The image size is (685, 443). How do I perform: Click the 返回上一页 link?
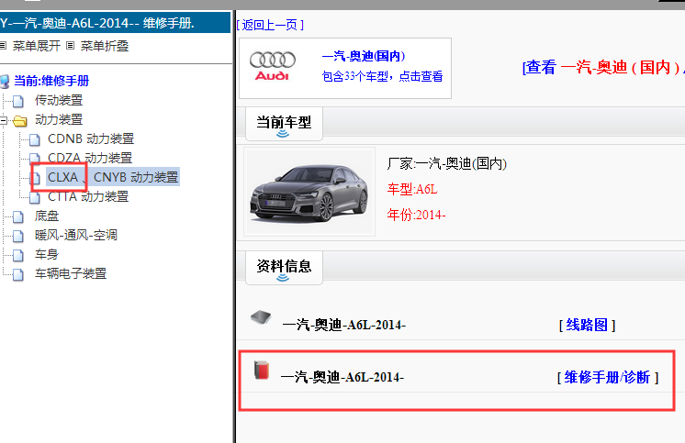coord(270,25)
